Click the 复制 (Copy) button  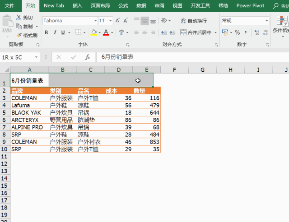click(x=24, y=27)
